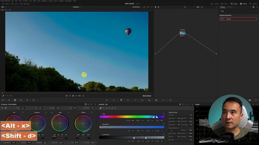The height and width of the screenshot is (145, 259).
Task: Open the Color Match palette
Action: (x=9, y=100)
